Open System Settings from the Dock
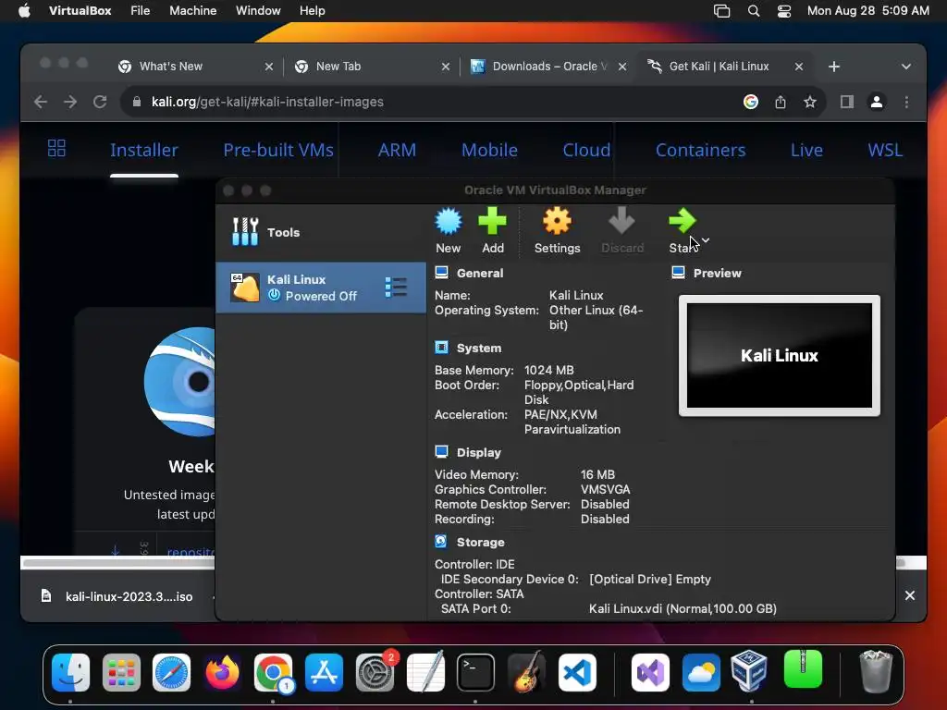The width and height of the screenshot is (947, 710). 375,672
